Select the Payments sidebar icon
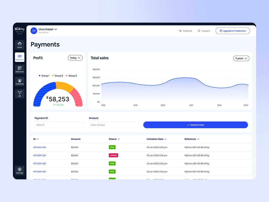This screenshot has width=269, height=202. [x=20, y=57]
